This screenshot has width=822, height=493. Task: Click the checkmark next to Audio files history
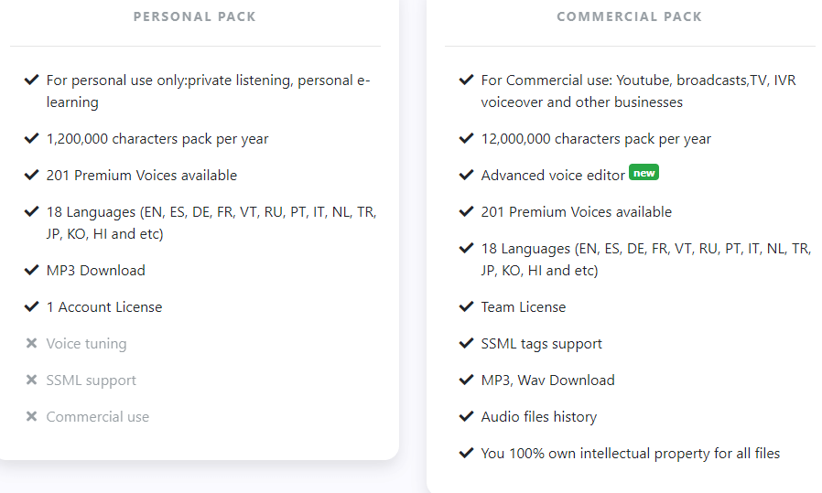(466, 416)
